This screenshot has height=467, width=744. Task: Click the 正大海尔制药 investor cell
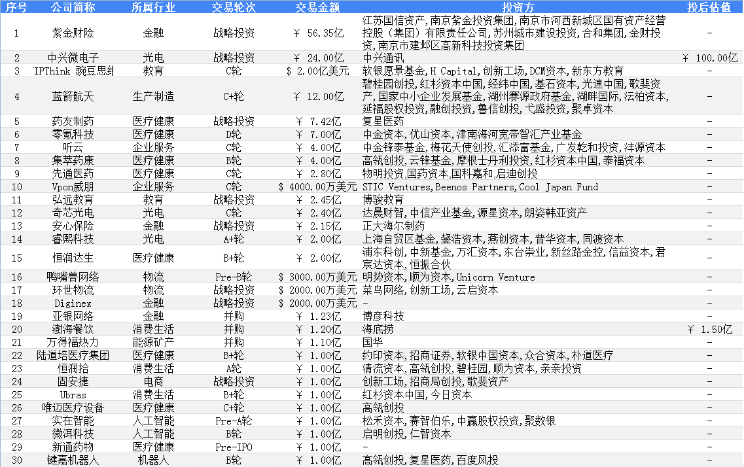click(x=394, y=226)
